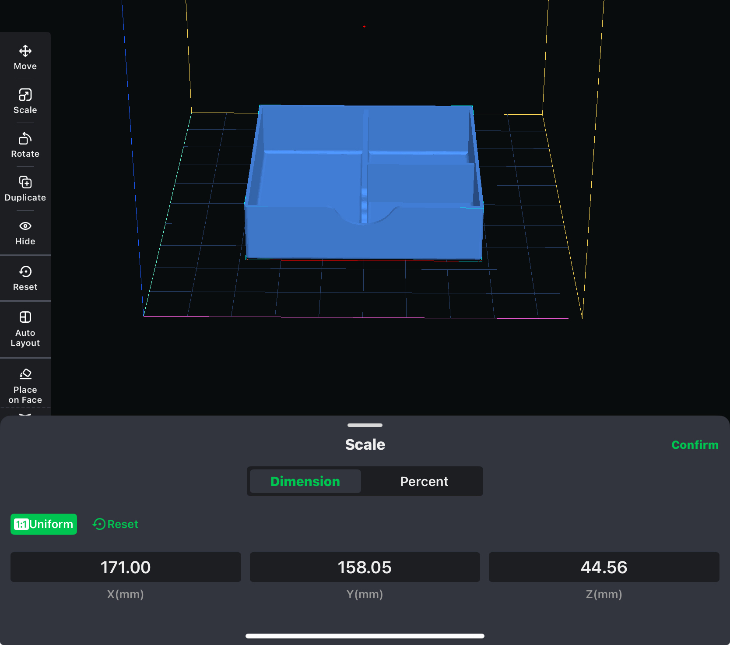Image resolution: width=730 pixels, height=645 pixels.
Task: Run Auto Layout on the build plate
Action: pos(25,329)
